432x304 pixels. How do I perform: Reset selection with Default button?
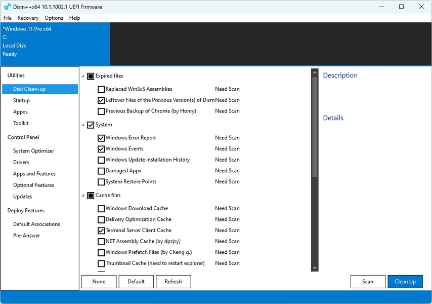136,282
